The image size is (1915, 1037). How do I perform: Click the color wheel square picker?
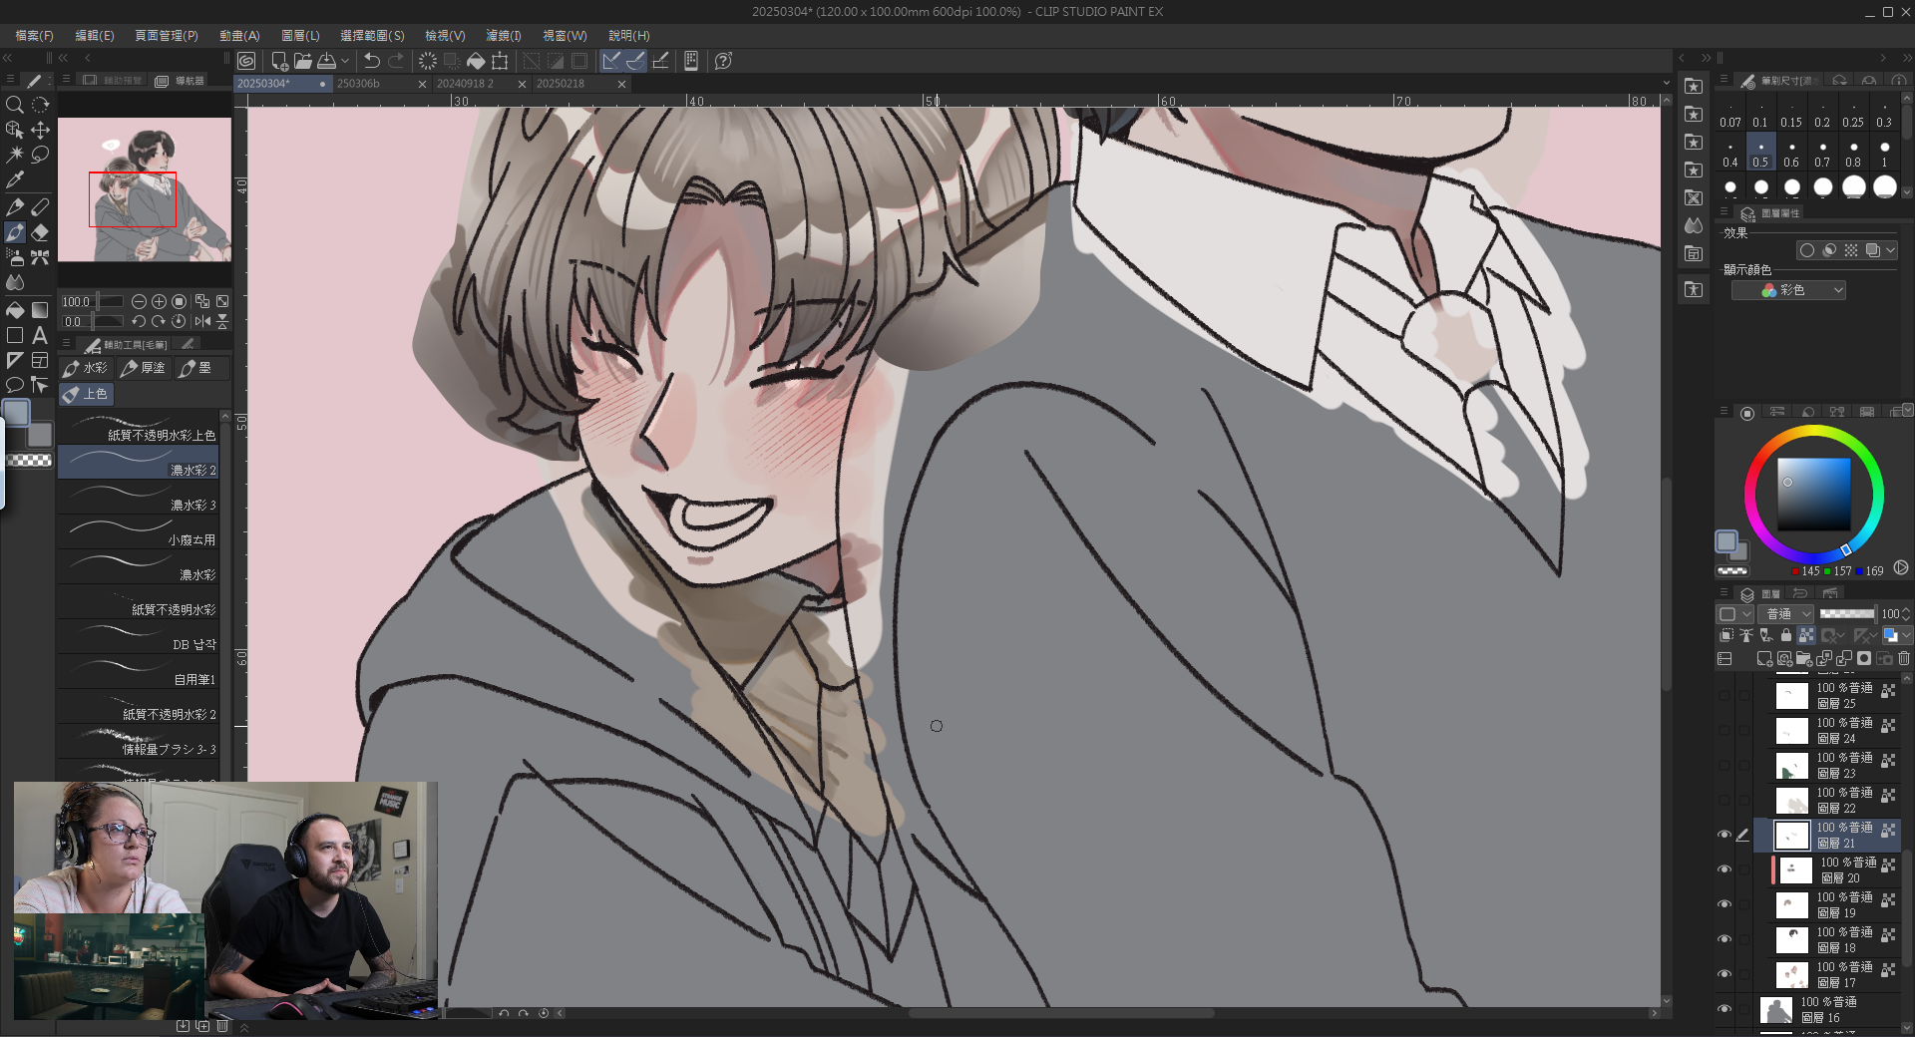coord(1814,495)
